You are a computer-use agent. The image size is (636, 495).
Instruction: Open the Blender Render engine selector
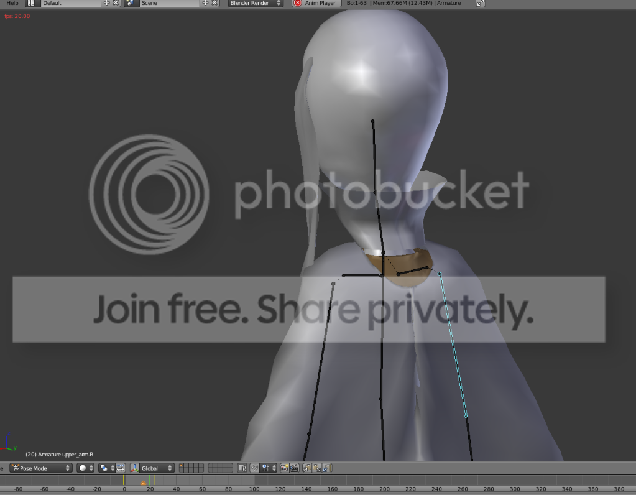(254, 3)
